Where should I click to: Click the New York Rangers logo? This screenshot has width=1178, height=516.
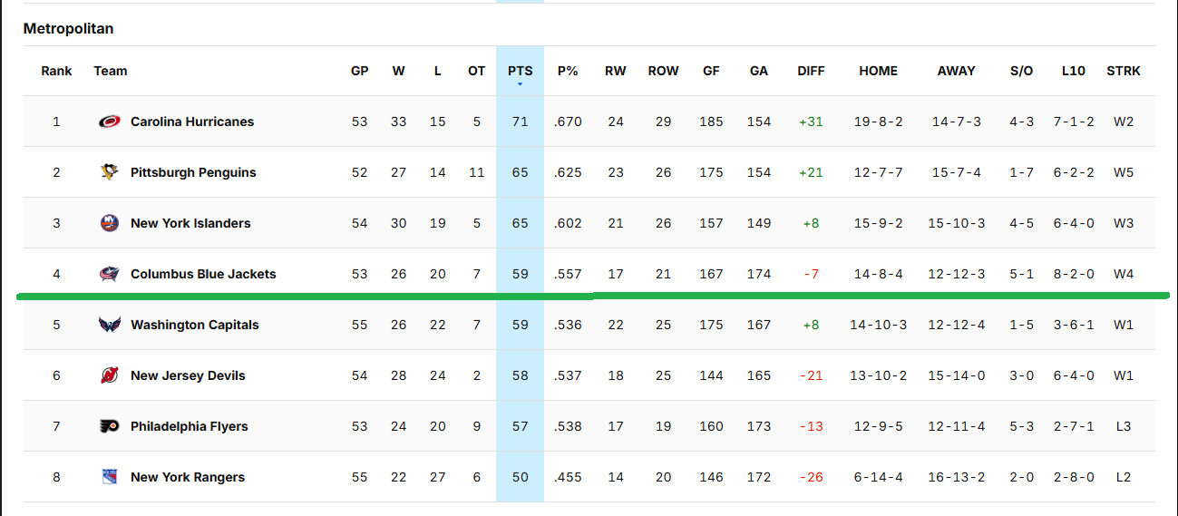click(x=110, y=477)
